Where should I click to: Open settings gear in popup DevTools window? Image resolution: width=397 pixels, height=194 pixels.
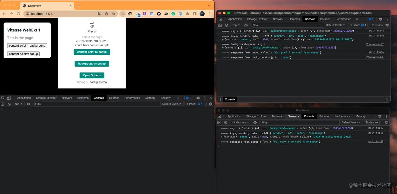point(381,19)
